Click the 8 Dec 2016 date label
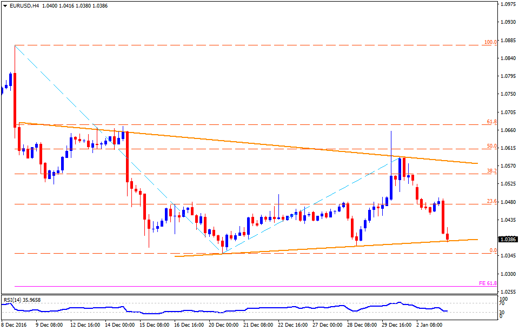This screenshot has height=331, width=519. 14,325
